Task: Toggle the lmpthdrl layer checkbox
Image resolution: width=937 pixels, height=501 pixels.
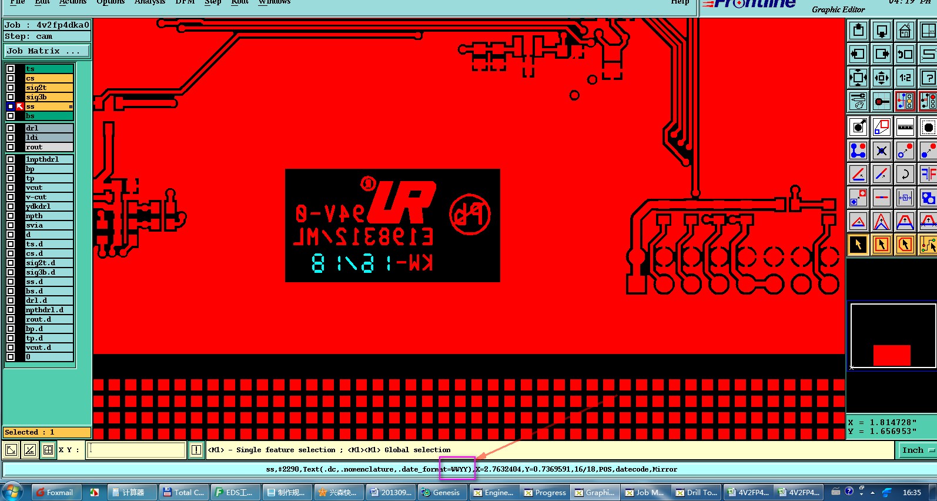Action: point(11,159)
